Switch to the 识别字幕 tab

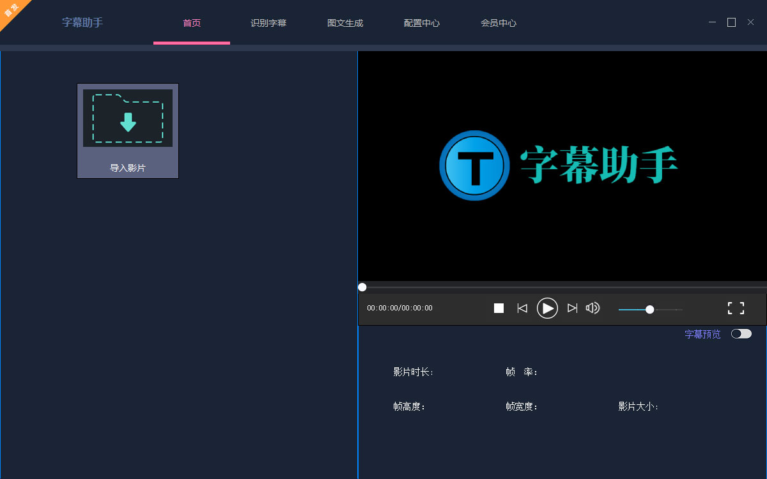click(268, 22)
